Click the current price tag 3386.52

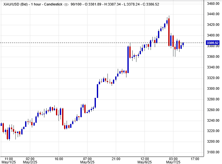click(x=213, y=43)
